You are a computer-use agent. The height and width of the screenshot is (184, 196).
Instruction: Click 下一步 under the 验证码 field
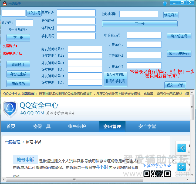(18, 38)
